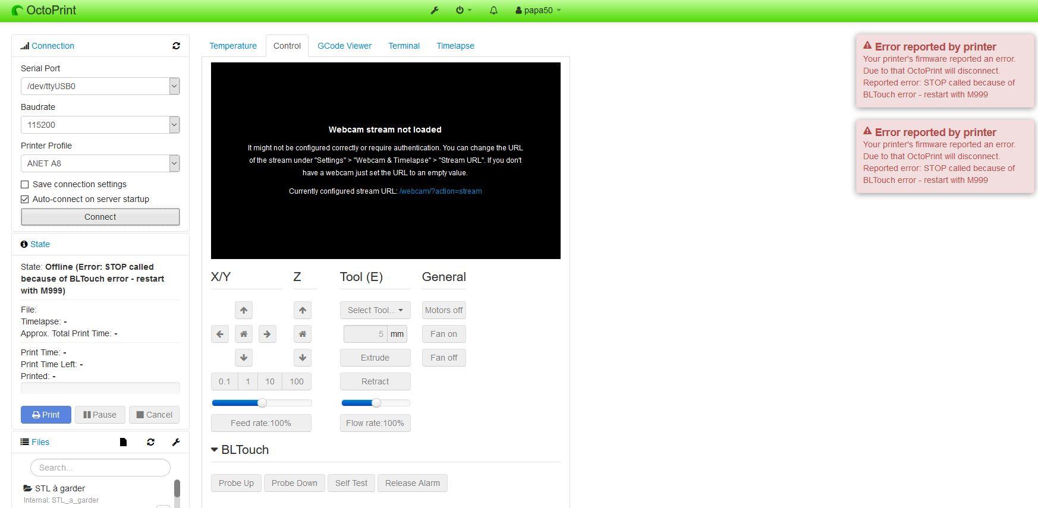Image resolution: width=1038 pixels, height=508 pixels.
Task: Raise Z axis with up arrow
Action: pyautogui.click(x=303, y=310)
